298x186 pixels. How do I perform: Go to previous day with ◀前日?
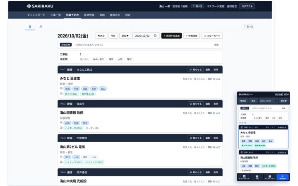click(101, 36)
